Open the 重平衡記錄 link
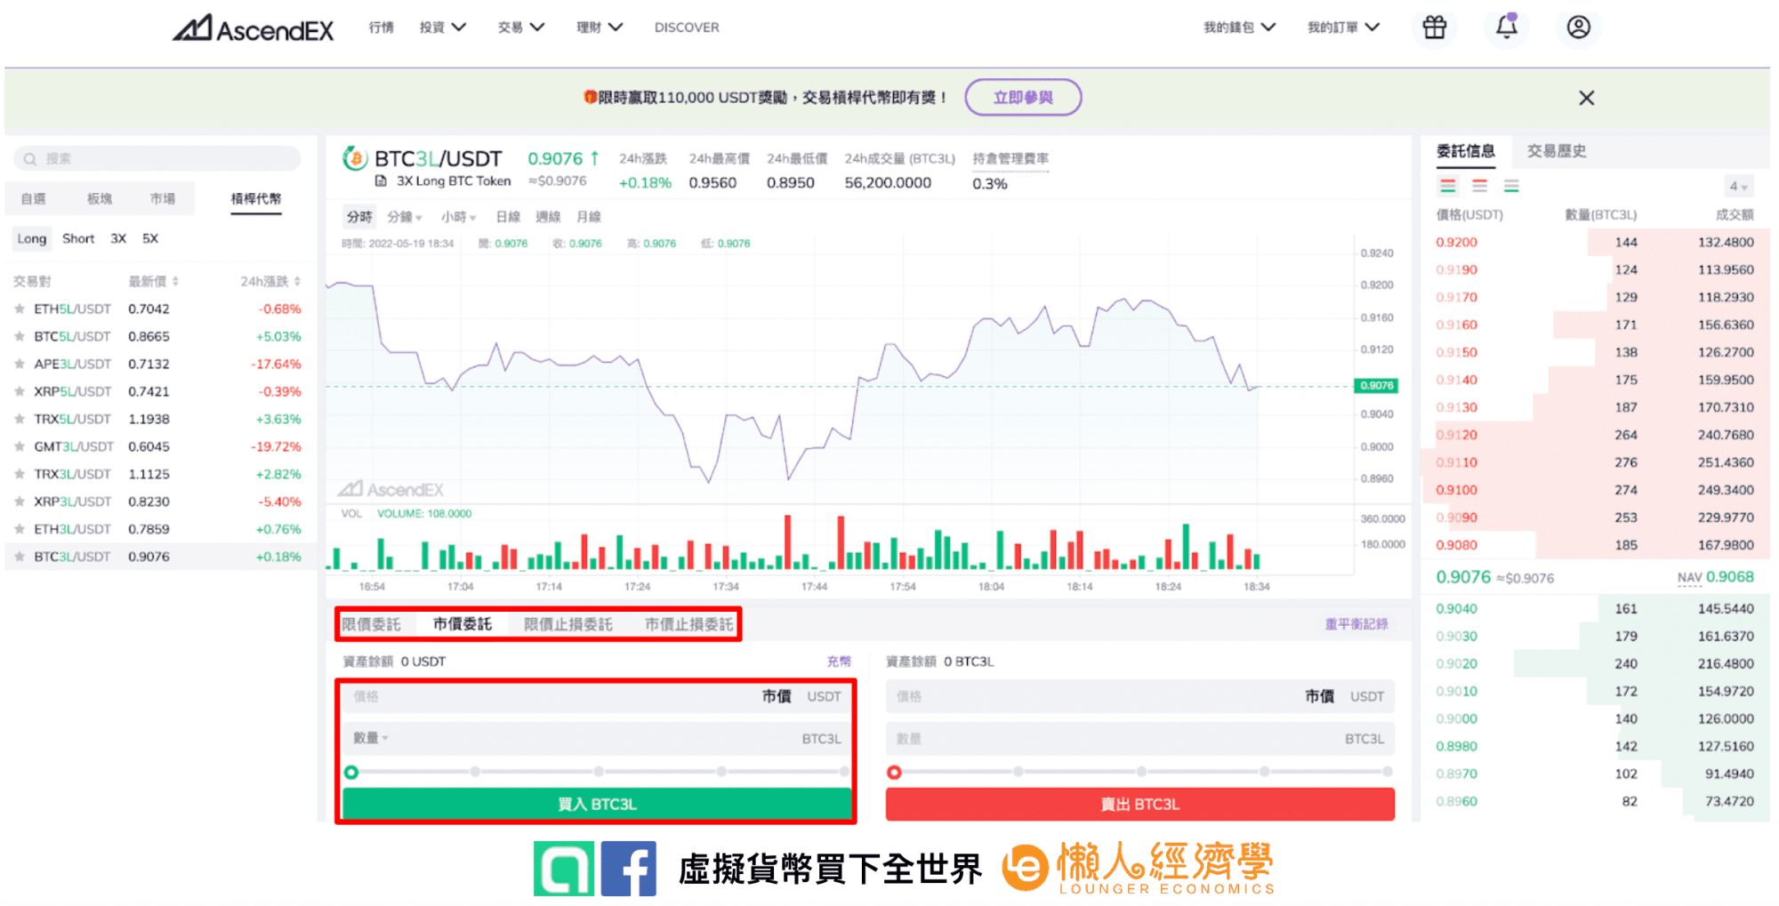 (1356, 624)
